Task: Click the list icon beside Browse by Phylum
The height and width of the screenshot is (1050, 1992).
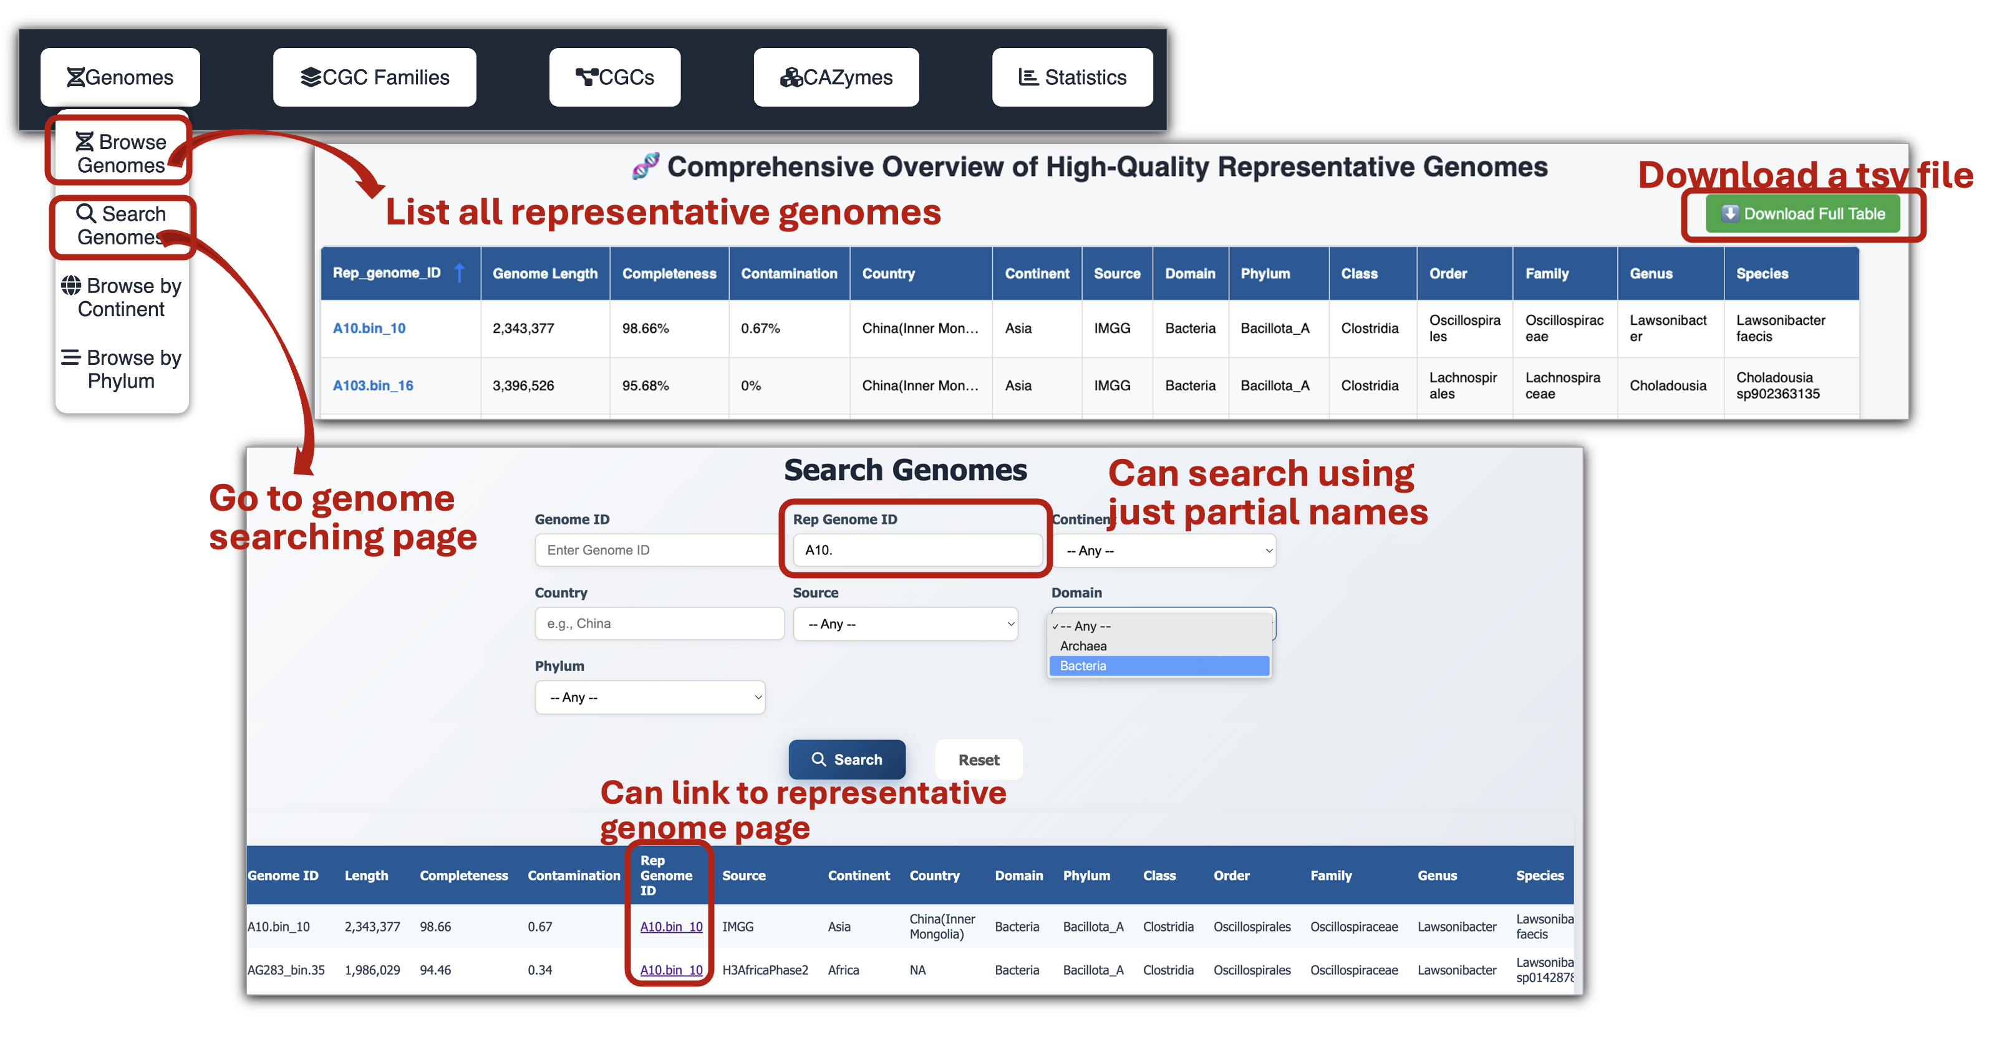Action: tap(71, 357)
